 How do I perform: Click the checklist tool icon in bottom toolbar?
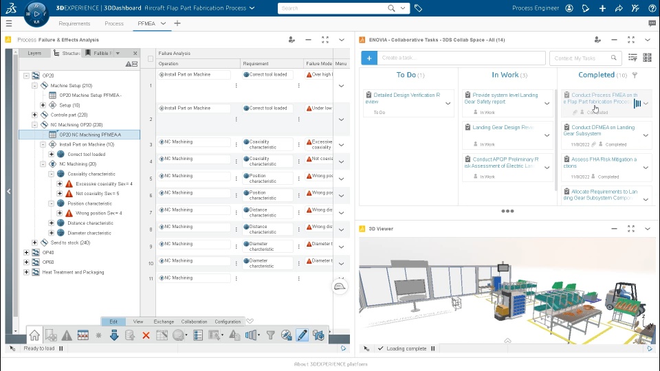(198, 335)
